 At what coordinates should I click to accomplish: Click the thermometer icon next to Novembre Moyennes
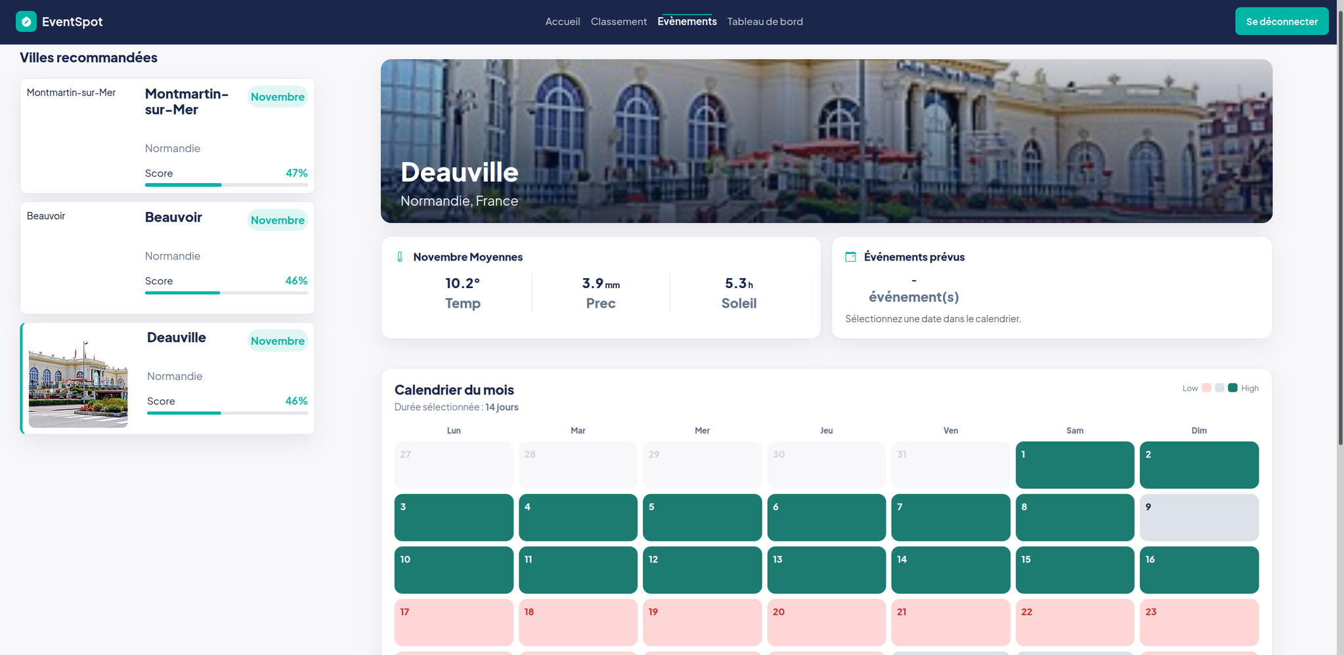pos(400,257)
